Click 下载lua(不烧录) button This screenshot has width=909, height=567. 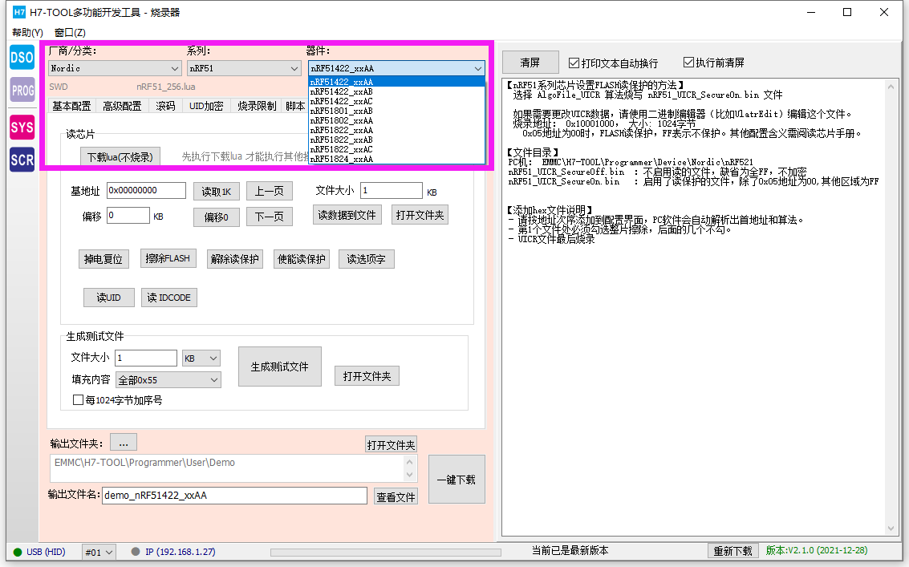[x=120, y=157]
